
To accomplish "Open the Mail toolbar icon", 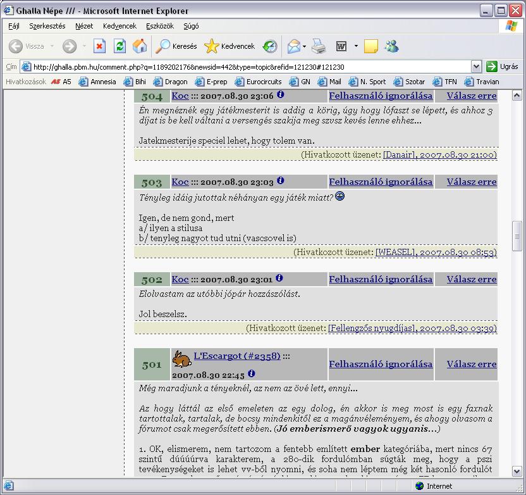I will [x=293, y=46].
